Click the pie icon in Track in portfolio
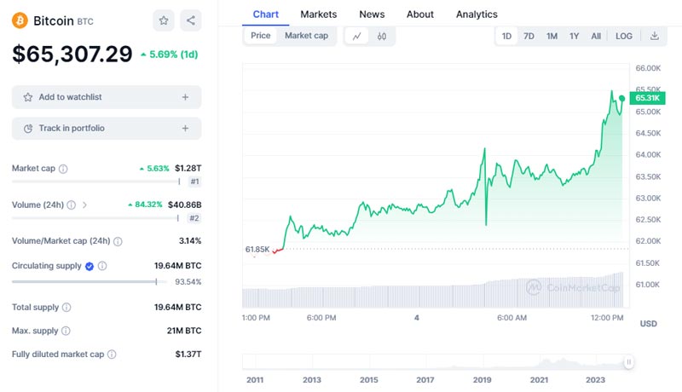Image resolution: width=682 pixels, height=392 pixels. tap(28, 129)
